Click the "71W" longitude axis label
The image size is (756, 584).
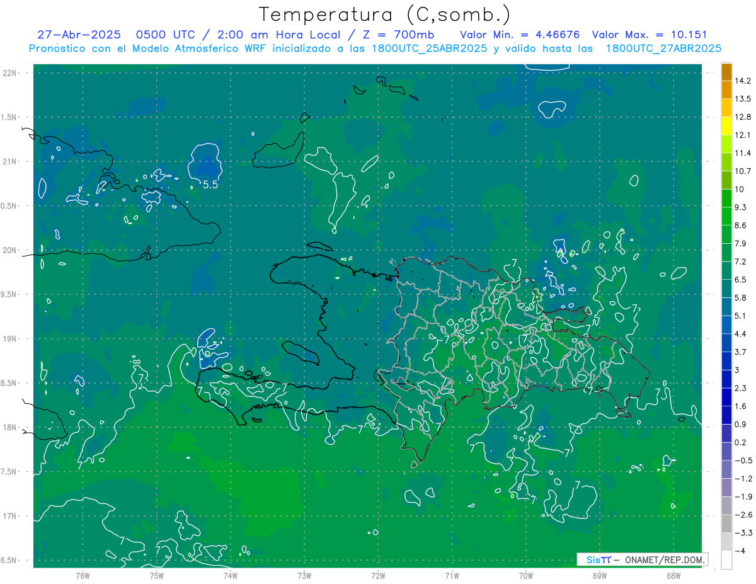(x=452, y=576)
